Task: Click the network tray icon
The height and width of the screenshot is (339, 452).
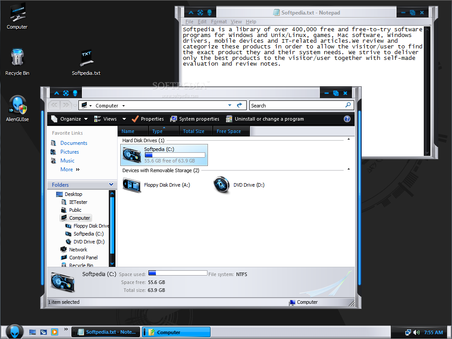Action: tap(408, 332)
